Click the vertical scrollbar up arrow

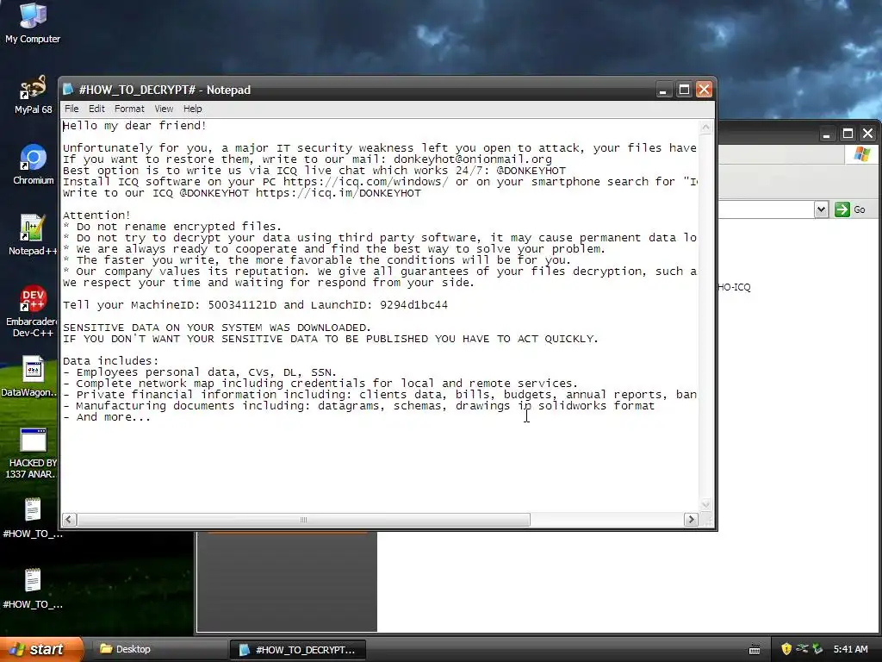(706, 128)
